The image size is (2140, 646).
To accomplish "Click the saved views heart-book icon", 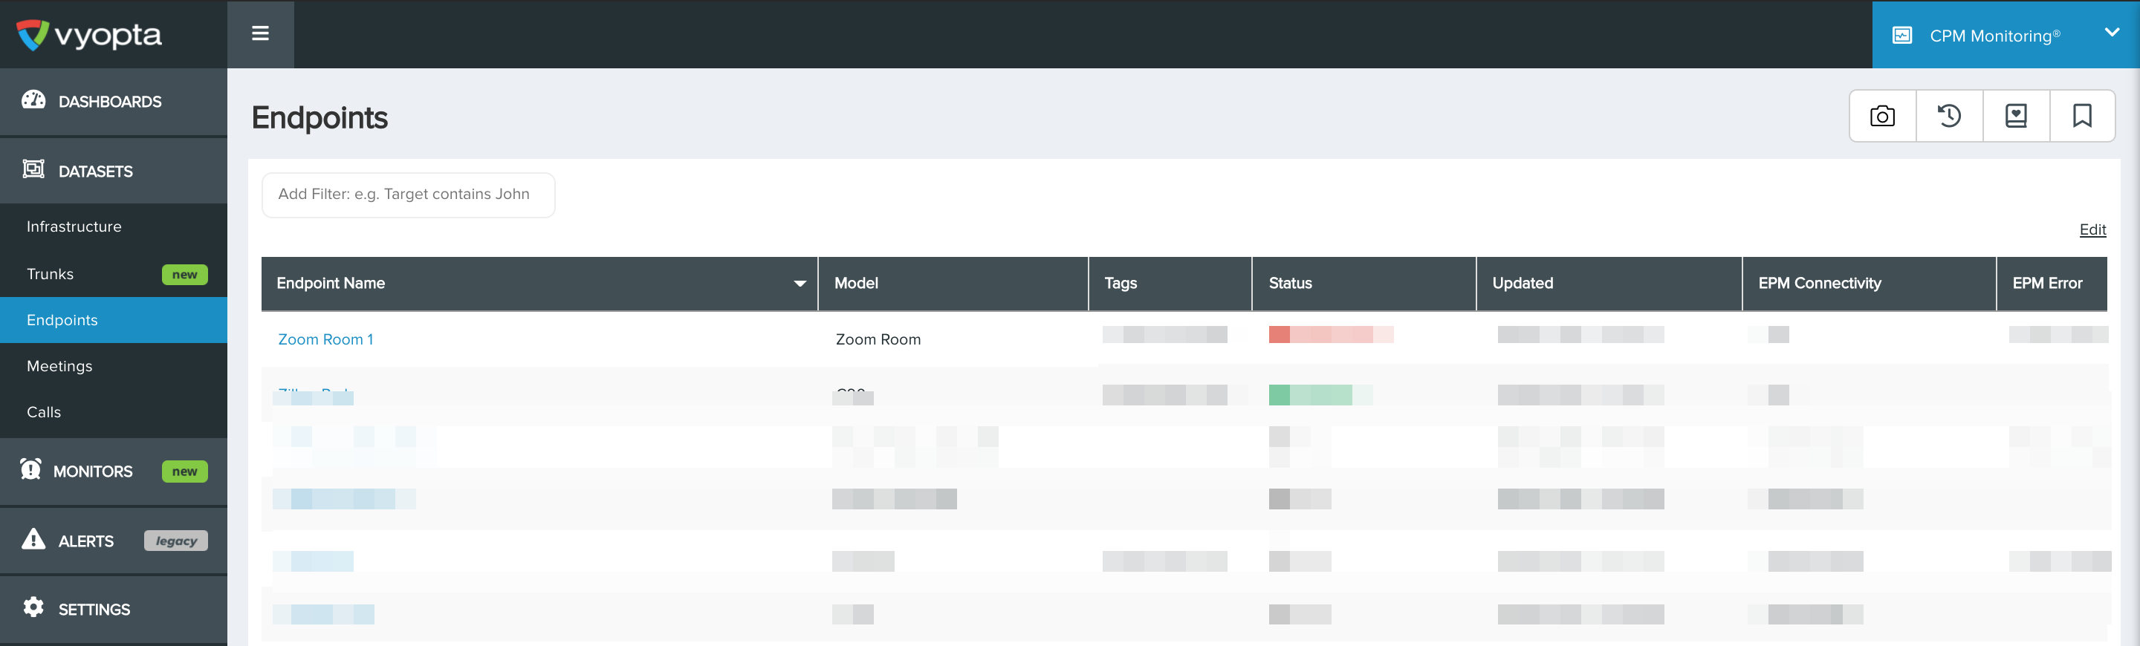I will point(2015,117).
